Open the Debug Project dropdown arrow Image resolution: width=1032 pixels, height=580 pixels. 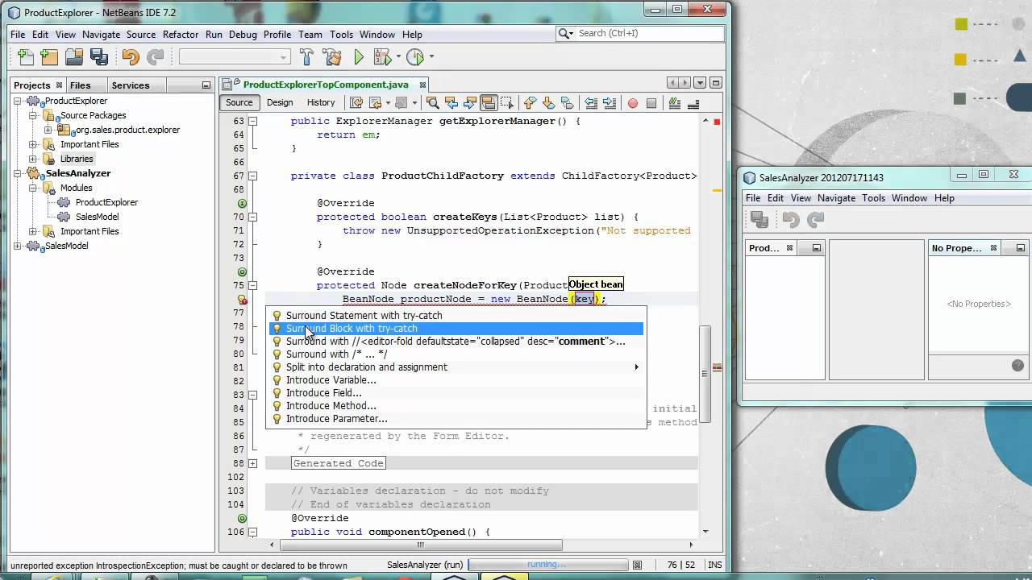pos(398,57)
